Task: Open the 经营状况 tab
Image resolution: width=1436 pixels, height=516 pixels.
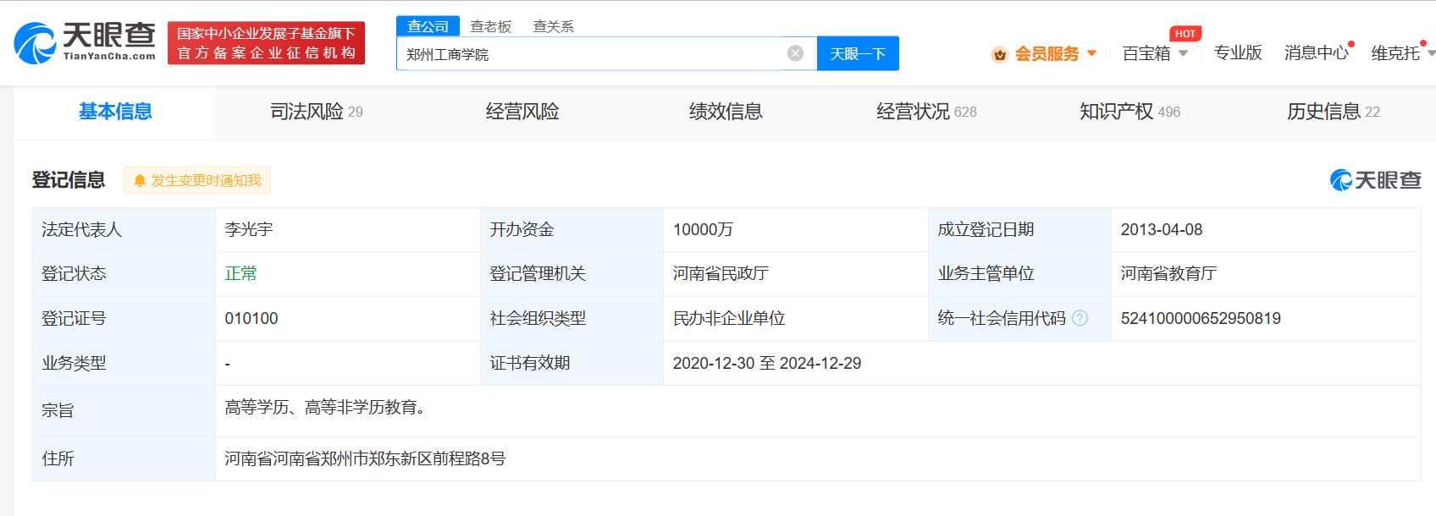Action: [x=926, y=112]
